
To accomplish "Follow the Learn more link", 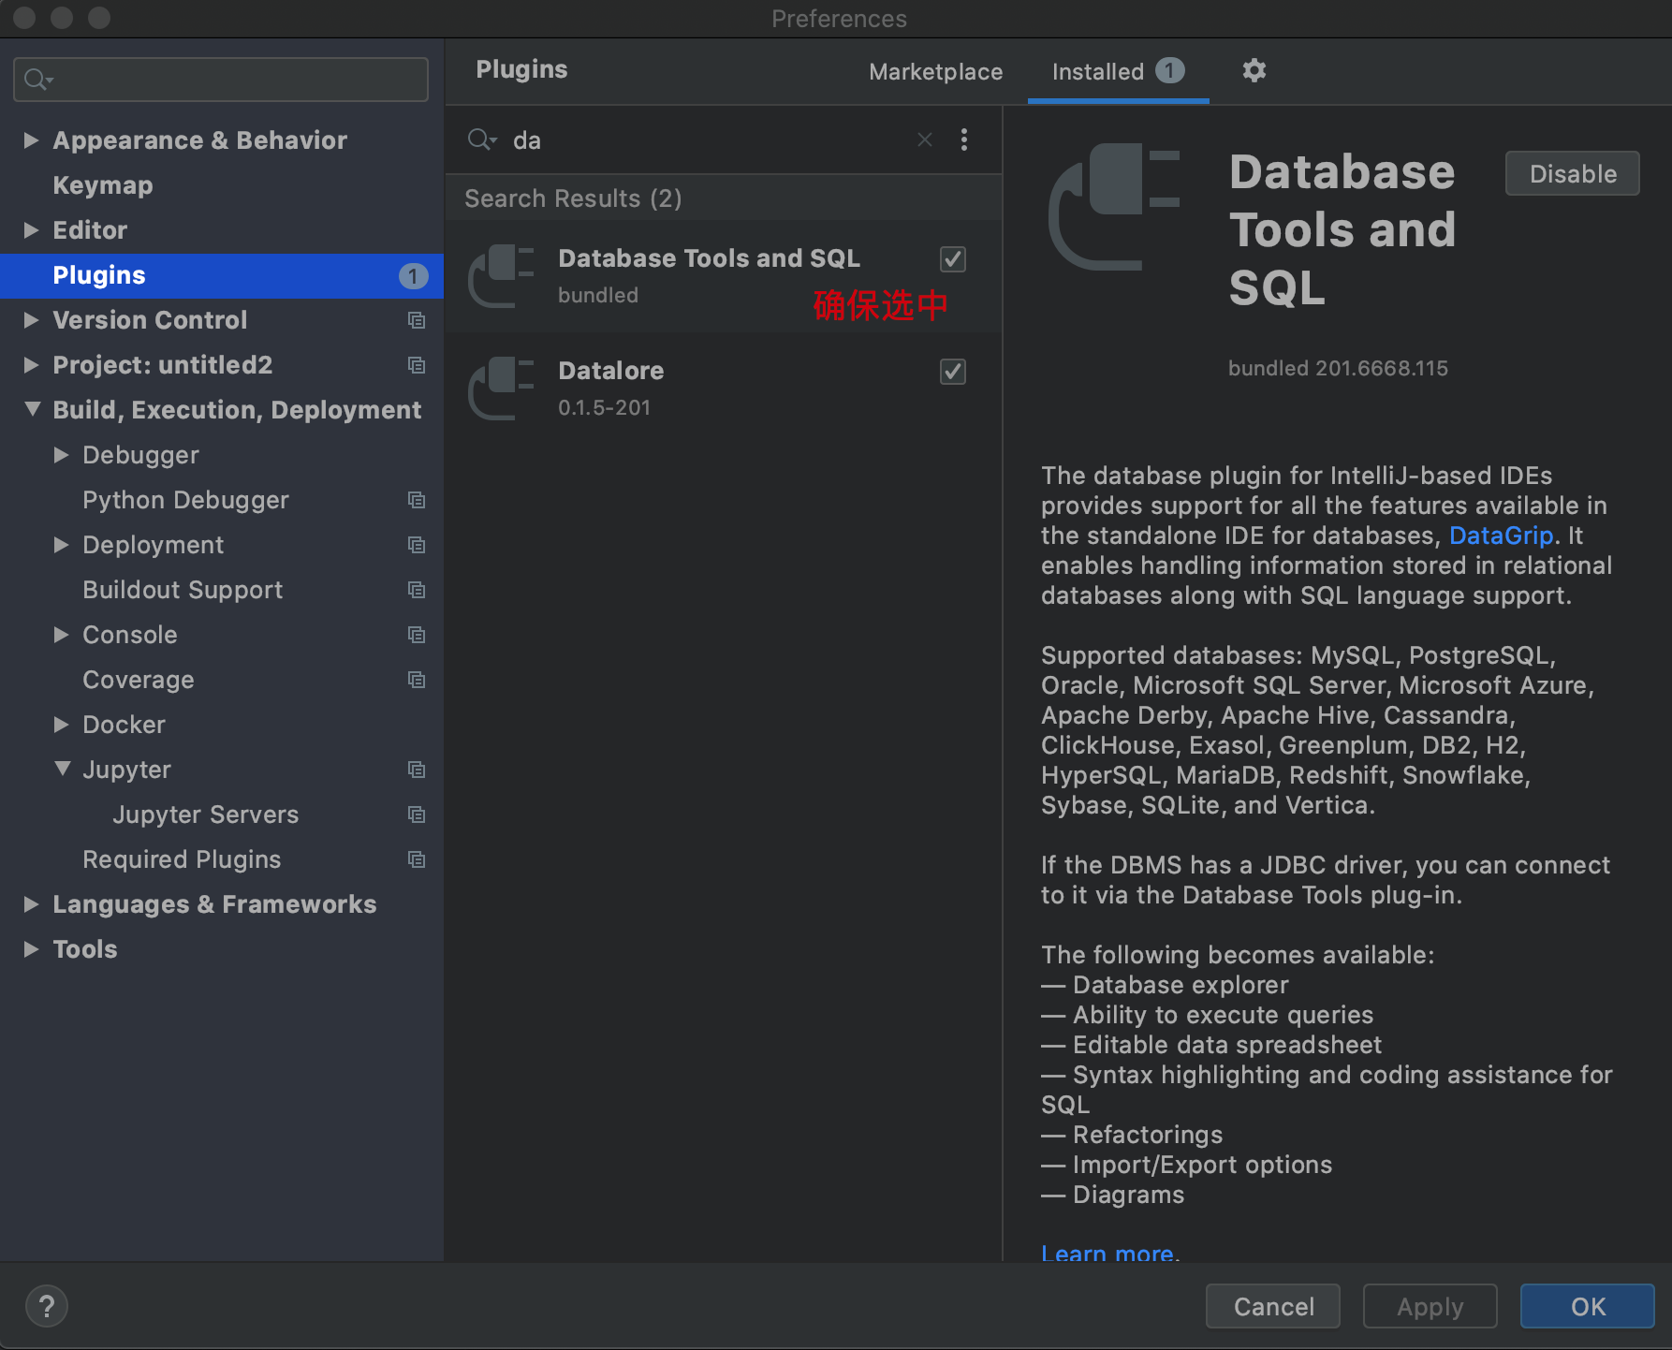I will (x=1107, y=1252).
